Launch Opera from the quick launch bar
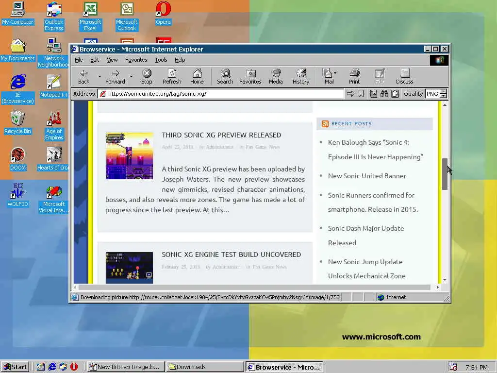The width and height of the screenshot is (497, 373). click(x=74, y=367)
